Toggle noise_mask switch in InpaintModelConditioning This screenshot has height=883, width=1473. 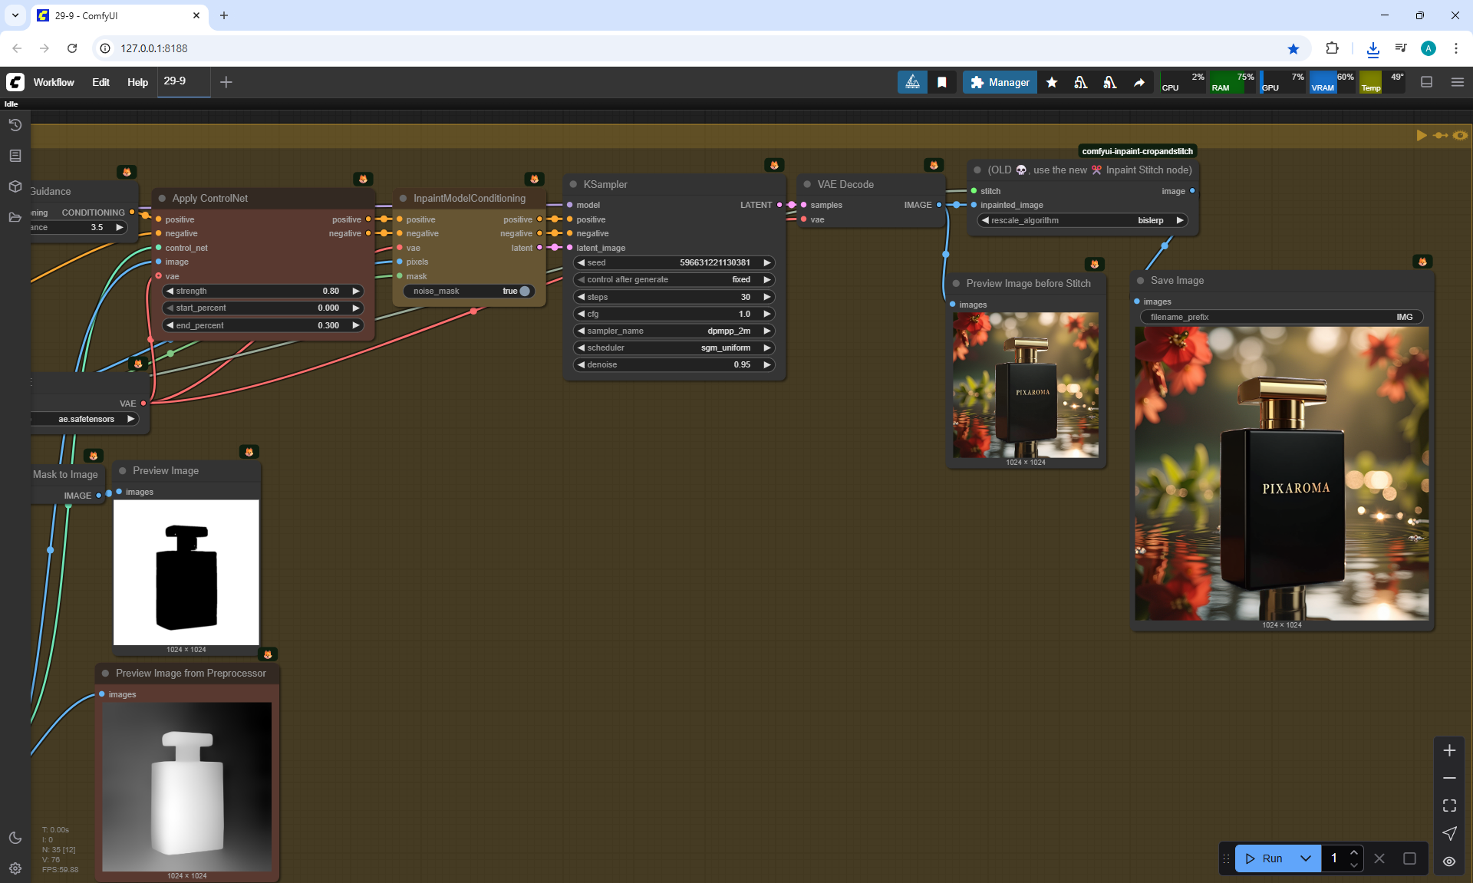point(524,291)
